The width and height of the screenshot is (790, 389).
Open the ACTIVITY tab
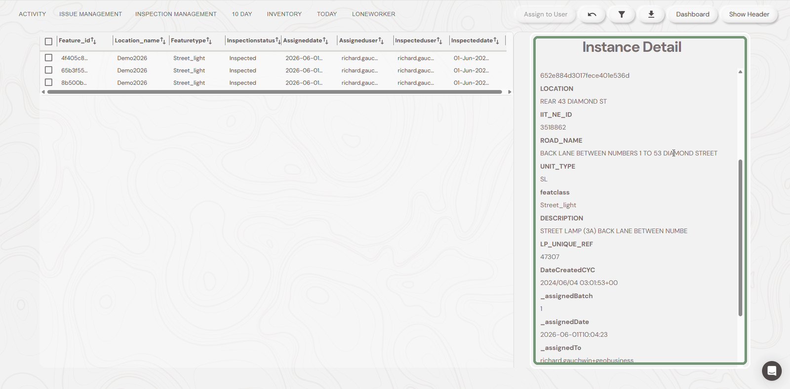(32, 14)
